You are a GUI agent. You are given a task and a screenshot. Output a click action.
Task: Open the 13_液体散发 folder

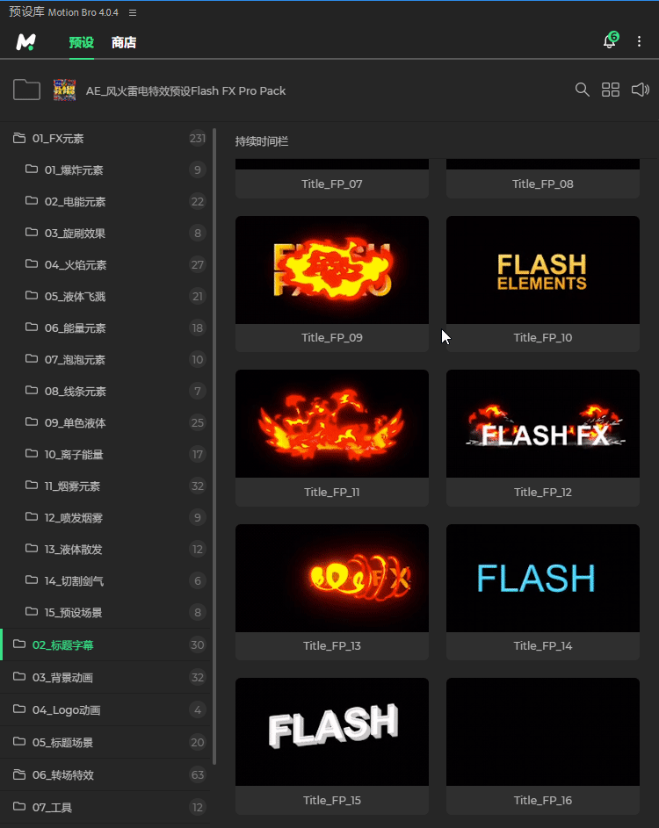(105, 549)
